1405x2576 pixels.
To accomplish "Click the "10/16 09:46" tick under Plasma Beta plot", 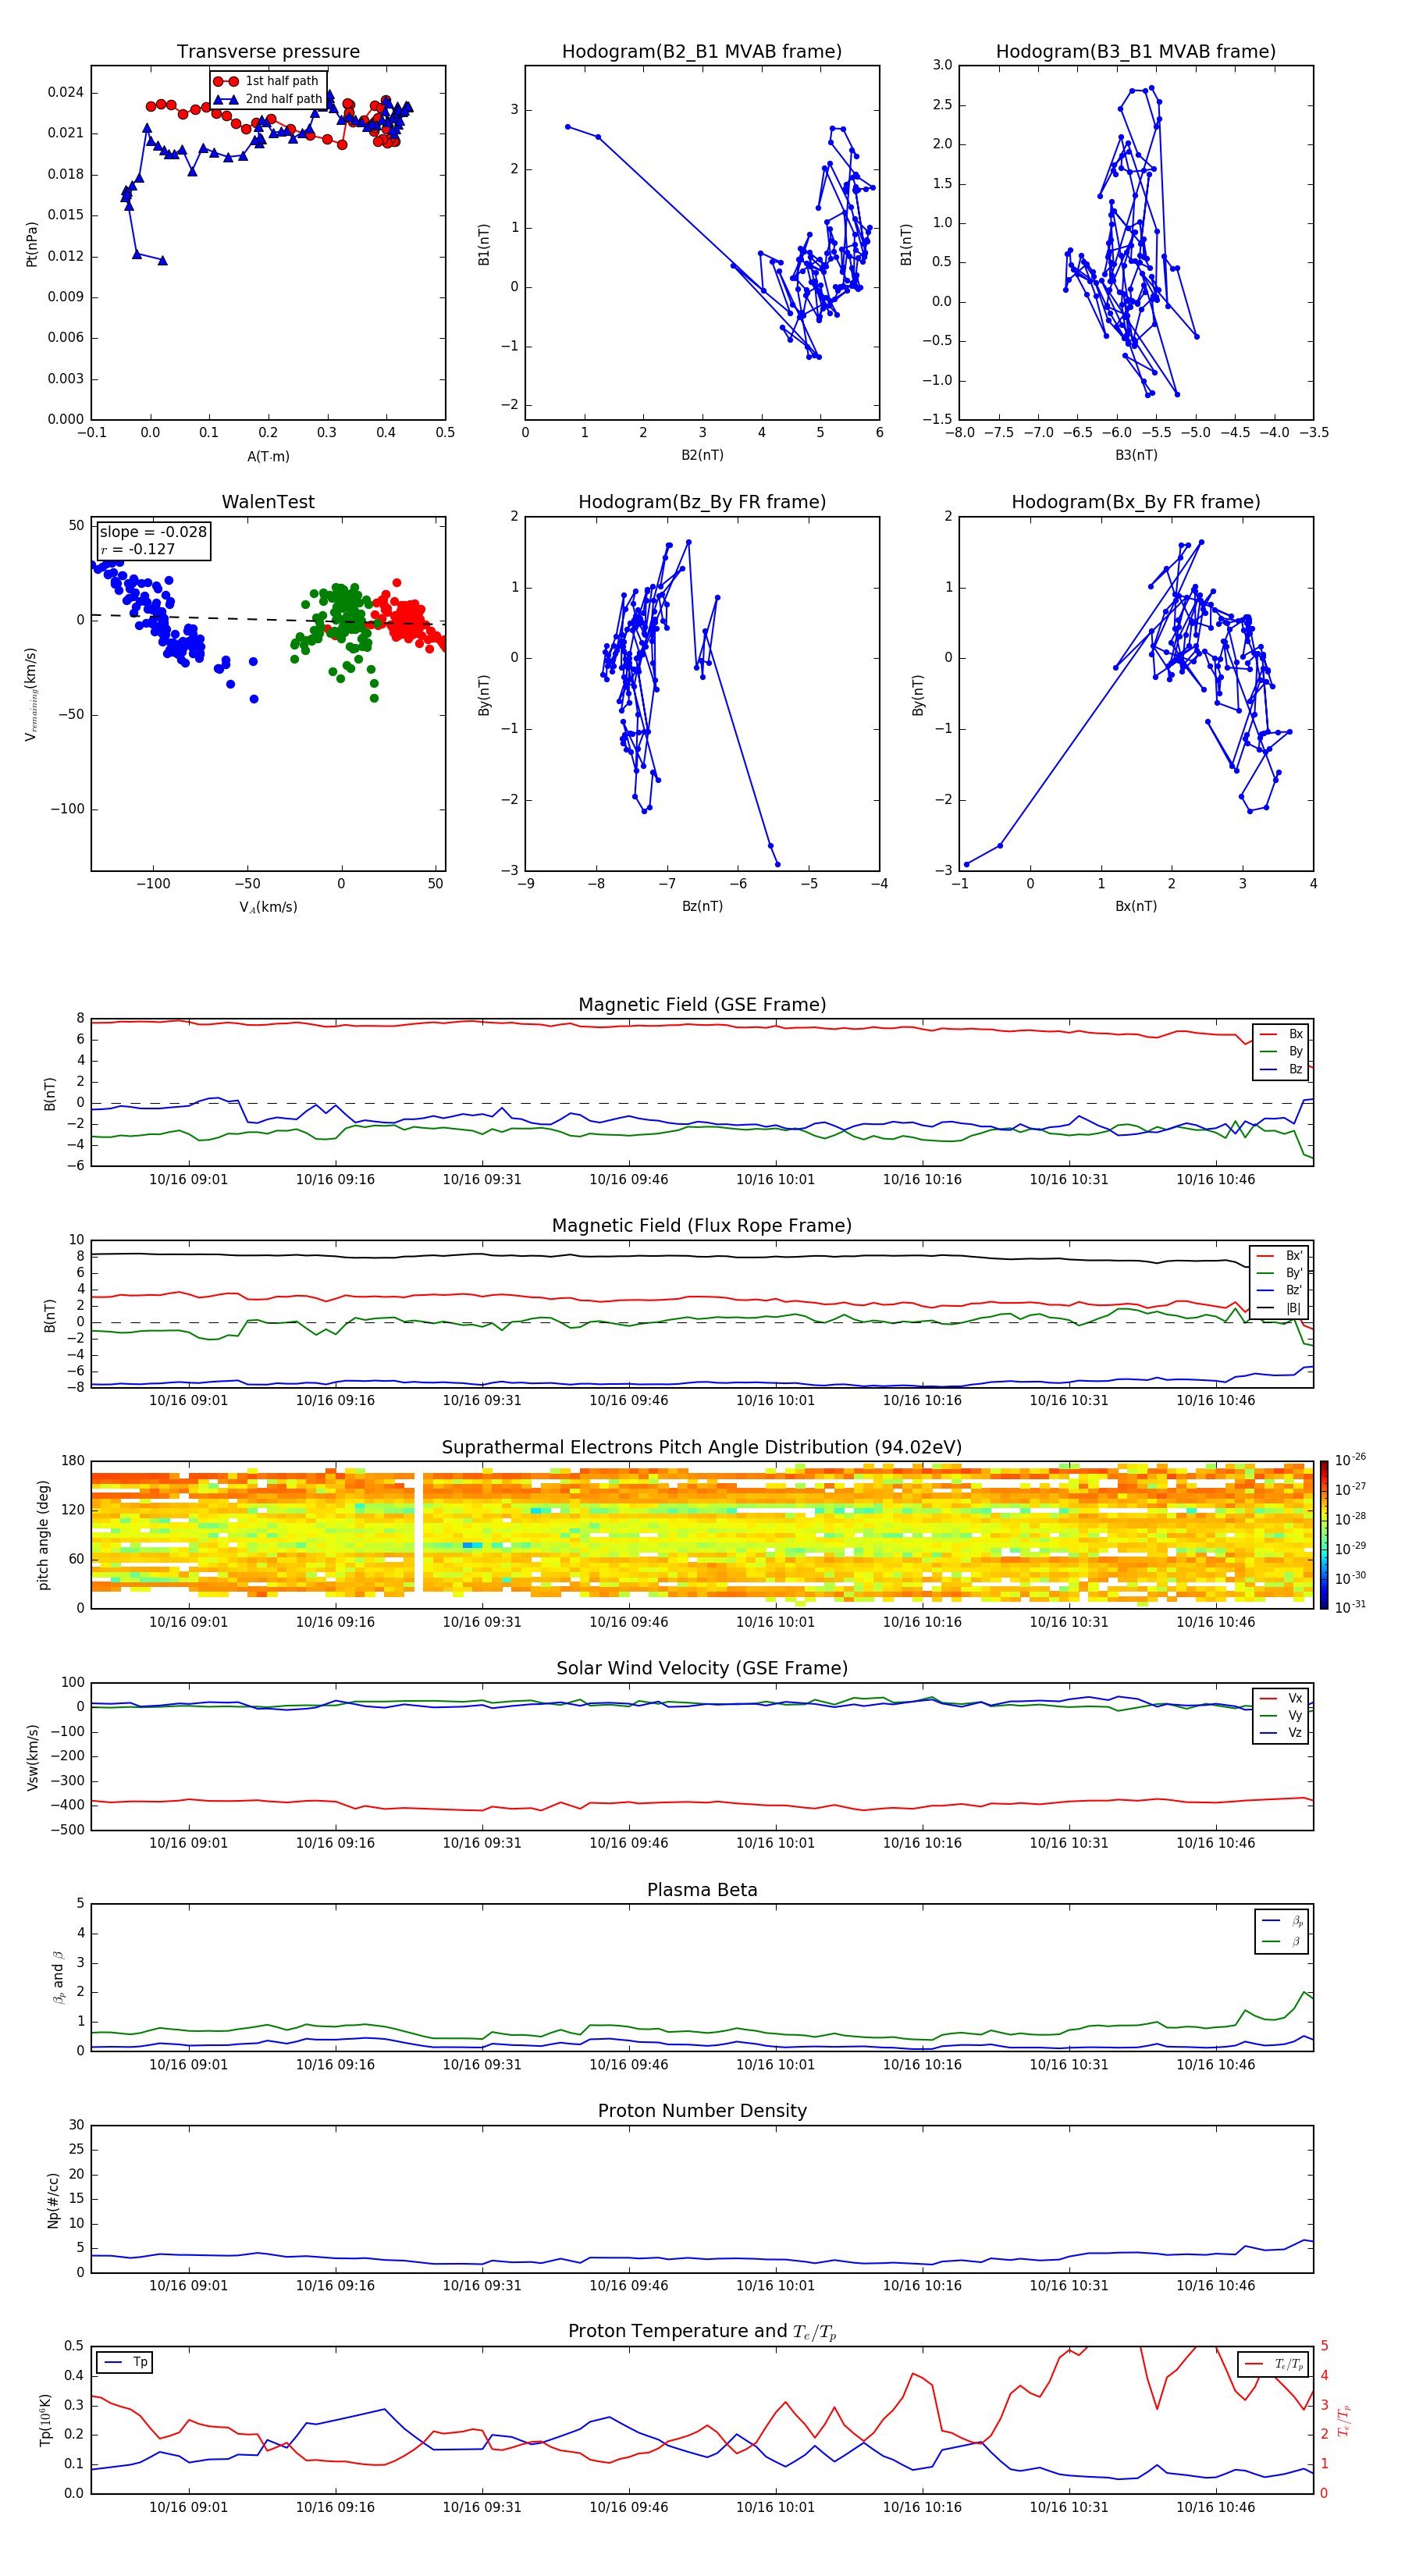I will click(628, 2064).
